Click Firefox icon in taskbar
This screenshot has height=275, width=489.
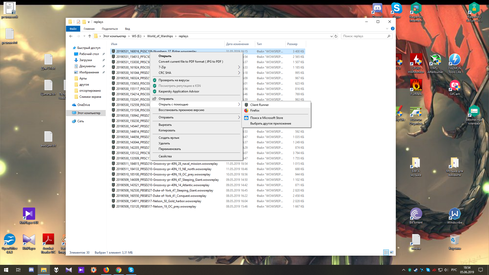point(106,270)
